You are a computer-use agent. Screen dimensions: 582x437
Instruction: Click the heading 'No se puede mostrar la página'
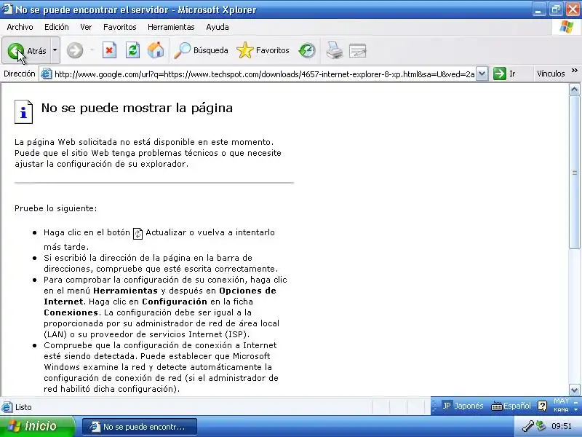137,108
